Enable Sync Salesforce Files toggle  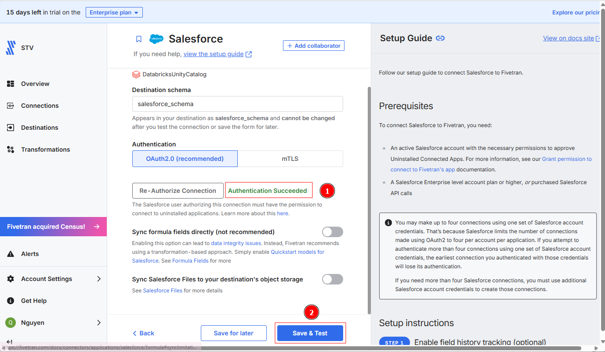[332, 279]
